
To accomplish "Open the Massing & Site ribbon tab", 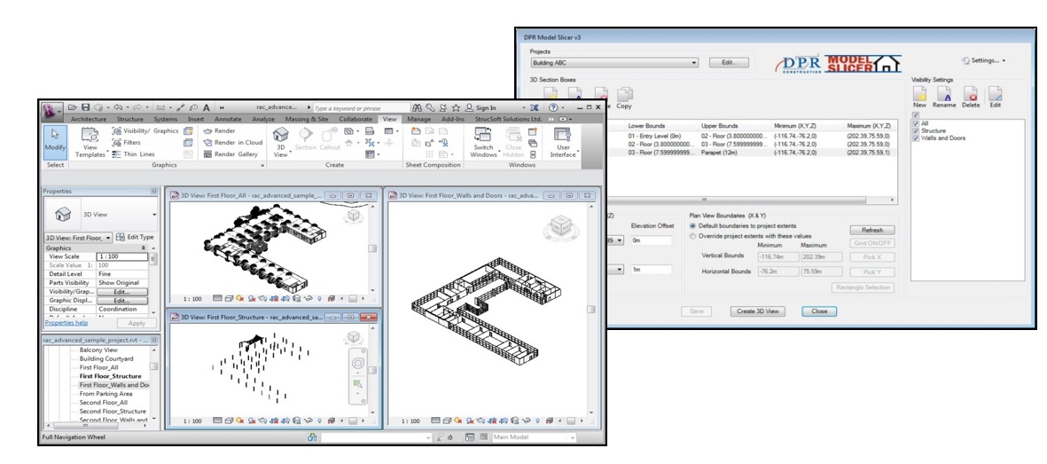I will point(307,119).
